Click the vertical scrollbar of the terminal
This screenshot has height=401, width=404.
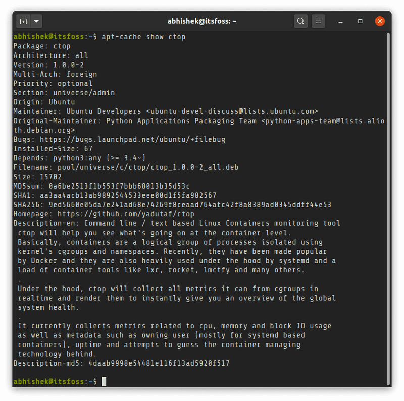[388, 202]
